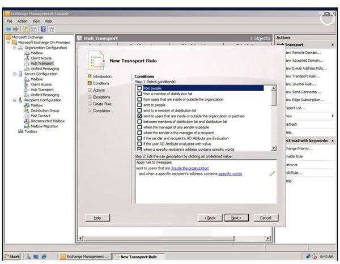Check 'if the sender and recipient's AD Attribute'
Viewport: 340px width, 264px height.
tap(139, 138)
